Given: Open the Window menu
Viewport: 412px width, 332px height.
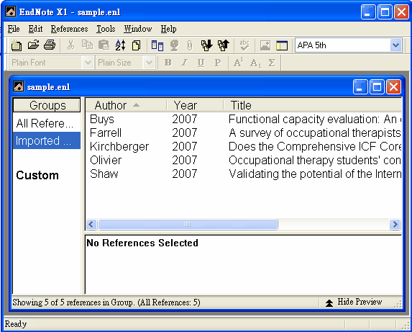Looking at the screenshot, I should click(138, 29).
